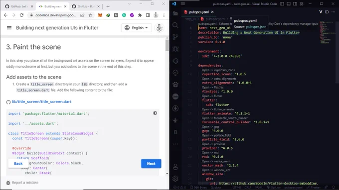This screenshot has height=190, width=339.
Task: Go back in Chrome
Action: pyautogui.click(x=6, y=15)
